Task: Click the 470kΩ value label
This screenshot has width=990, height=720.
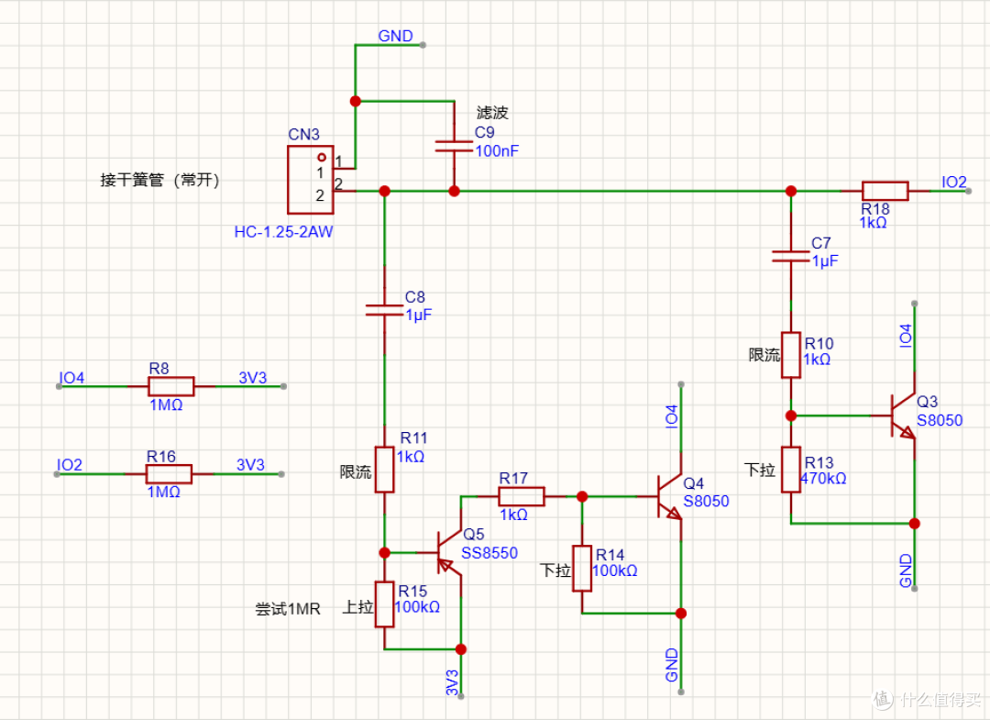Action: 823,479
